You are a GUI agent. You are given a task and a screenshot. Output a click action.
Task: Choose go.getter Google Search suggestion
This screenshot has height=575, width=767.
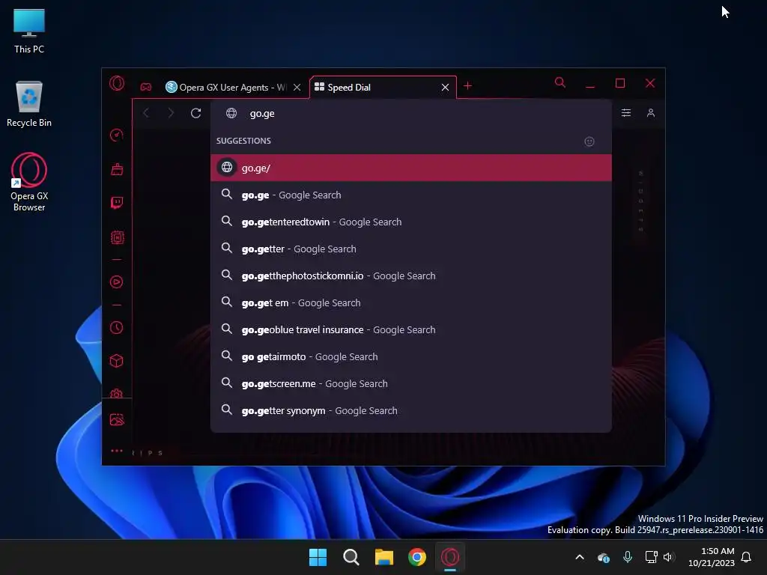tap(411, 249)
